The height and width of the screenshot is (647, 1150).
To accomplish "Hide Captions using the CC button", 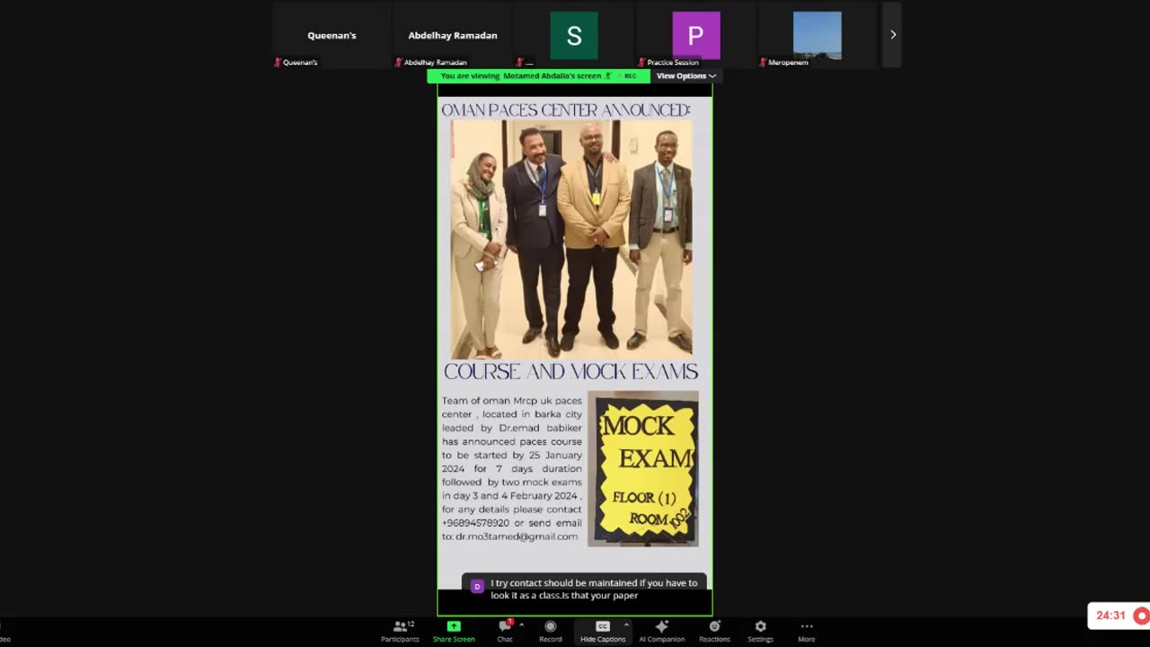I will [603, 630].
